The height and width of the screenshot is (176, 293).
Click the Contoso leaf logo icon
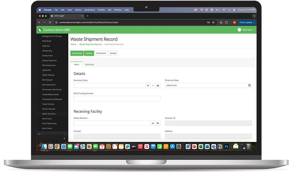pyautogui.click(x=40, y=30)
